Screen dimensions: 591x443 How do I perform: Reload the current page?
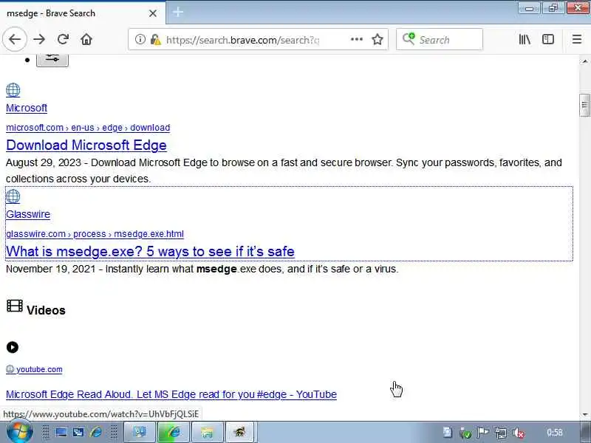(63, 39)
